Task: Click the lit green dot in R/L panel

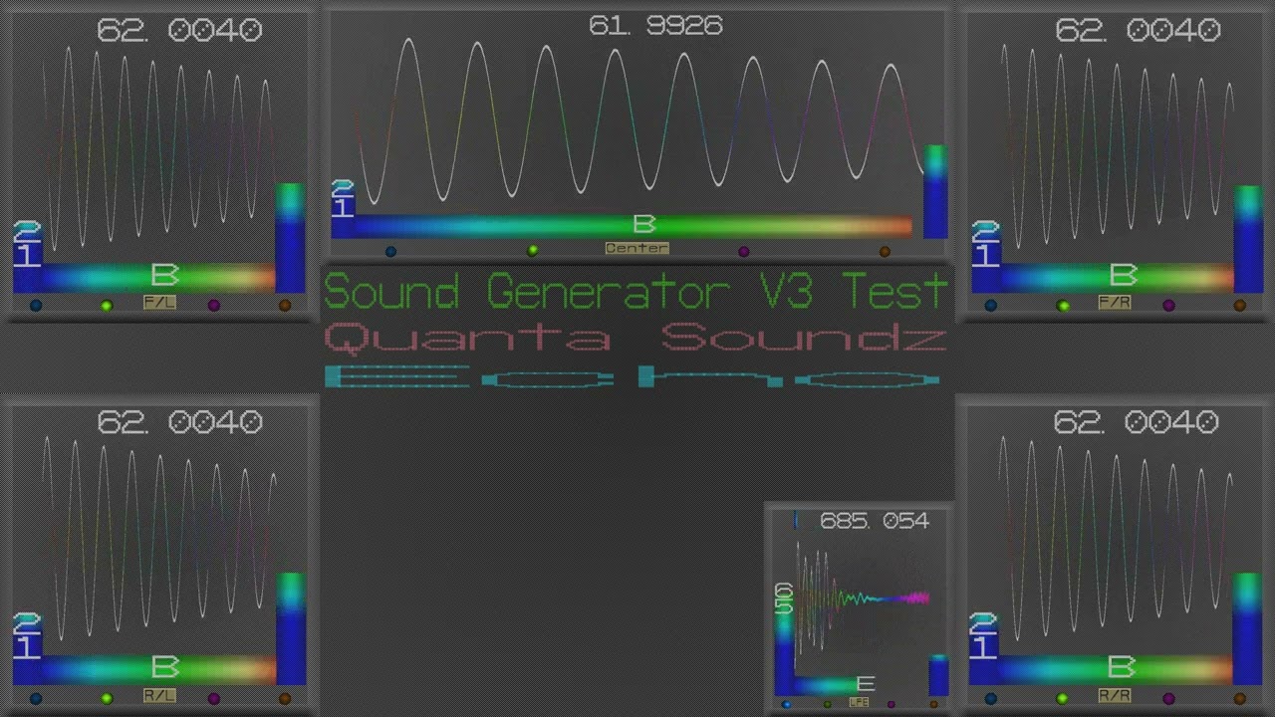Action: tap(107, 698)
